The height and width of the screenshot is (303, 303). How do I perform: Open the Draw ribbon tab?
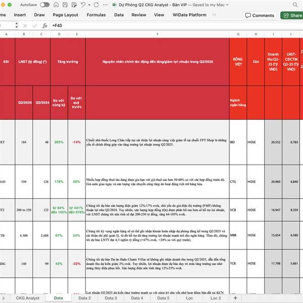click(x=39, y=15)
